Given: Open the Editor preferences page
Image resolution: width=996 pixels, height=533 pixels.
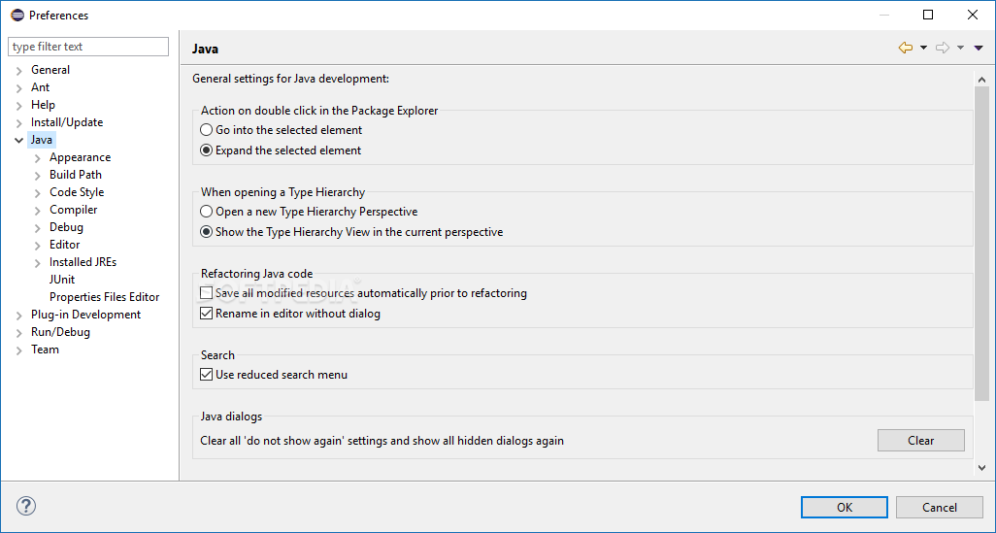Looking at the screenshot, I should tap(64, 244).
